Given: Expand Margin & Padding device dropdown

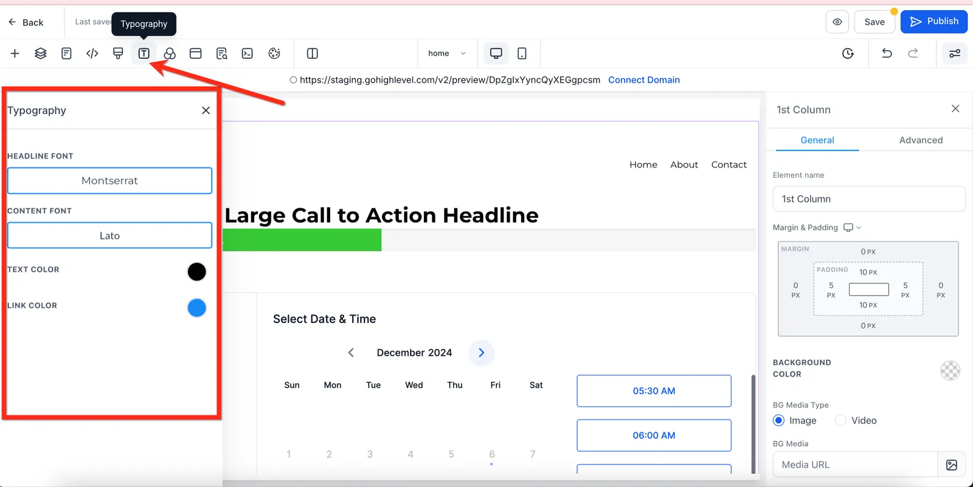Looking at the screenshot, I should [x=852, y=228].
